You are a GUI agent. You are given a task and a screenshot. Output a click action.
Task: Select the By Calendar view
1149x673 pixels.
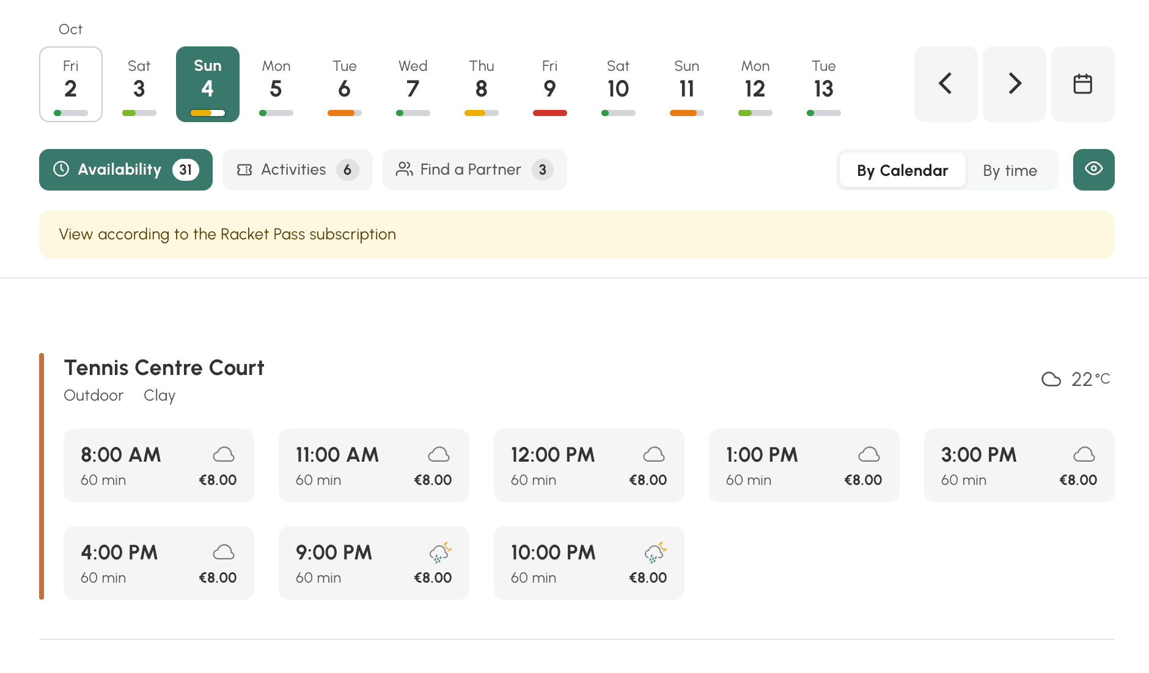(902, 170)
